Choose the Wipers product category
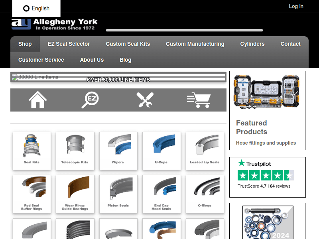The height and width of the screenshot is (239, 319). coord(118,151)
